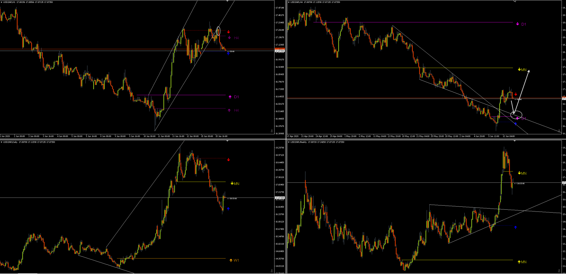Click current price tag 17.07350 on Daily scale
566x274 pixels.
click(x=280, y=198)
